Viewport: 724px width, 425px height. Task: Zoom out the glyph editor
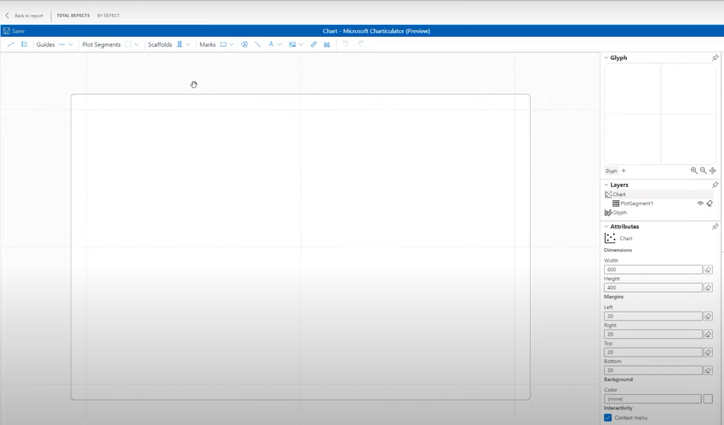[704, 171]
